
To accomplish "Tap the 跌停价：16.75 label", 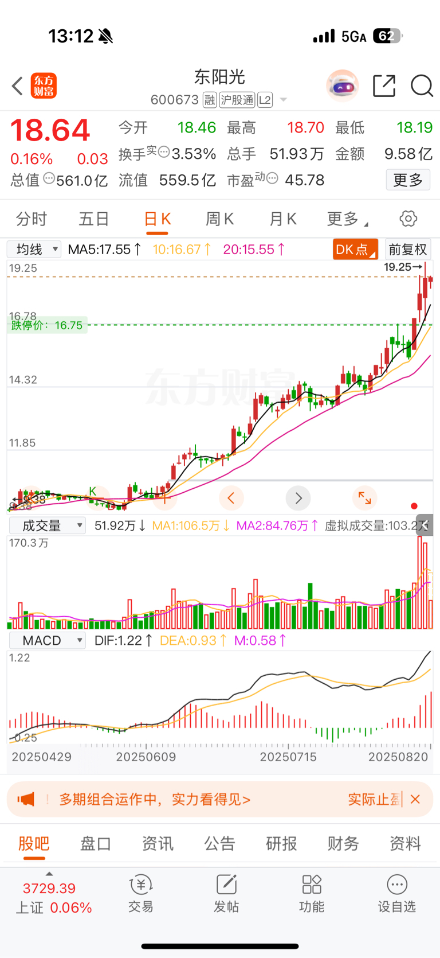I will 47,325.
